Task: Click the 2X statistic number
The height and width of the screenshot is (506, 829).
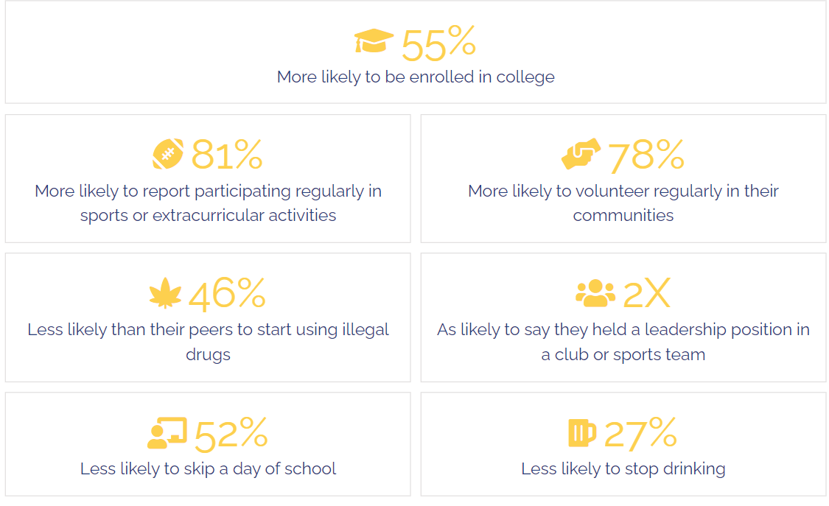Action: click(x=647, y=294)
